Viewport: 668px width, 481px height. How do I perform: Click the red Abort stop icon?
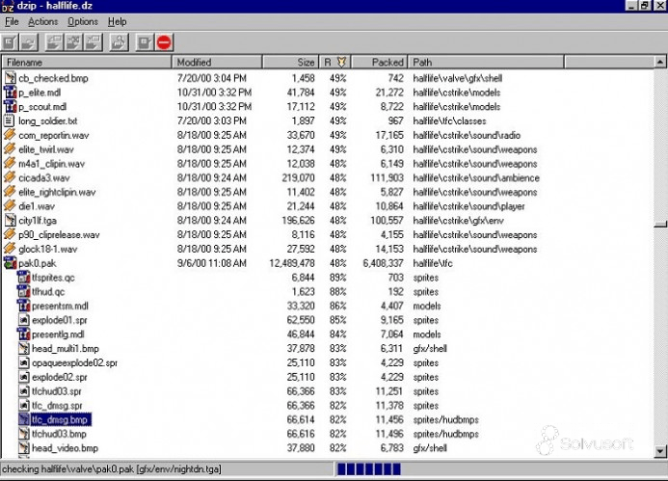[164, 42]
